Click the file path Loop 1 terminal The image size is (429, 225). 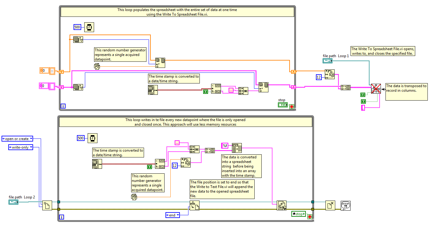[328, 61]
